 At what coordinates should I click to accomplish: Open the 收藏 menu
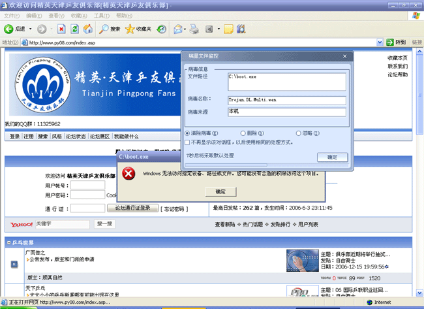click(x=79, y=16)
